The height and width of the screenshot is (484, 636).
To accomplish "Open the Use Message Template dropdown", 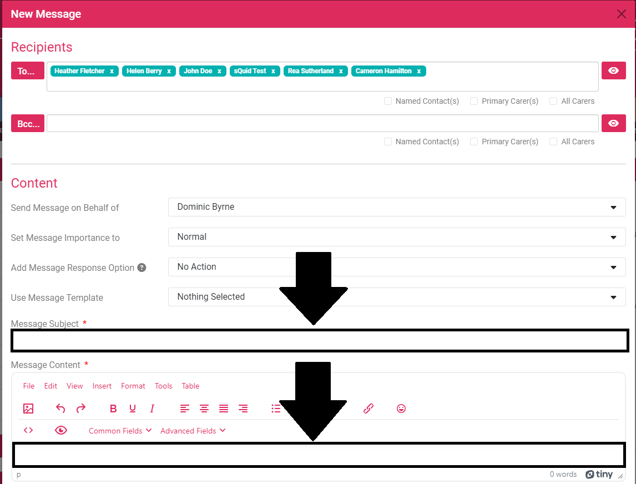I will (x=396, y=297).
